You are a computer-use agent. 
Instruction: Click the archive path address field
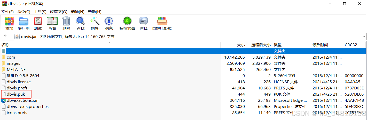point(190,36)
